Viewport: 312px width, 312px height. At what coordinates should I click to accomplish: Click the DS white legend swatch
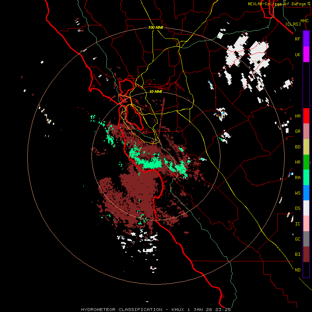[306, 208]
